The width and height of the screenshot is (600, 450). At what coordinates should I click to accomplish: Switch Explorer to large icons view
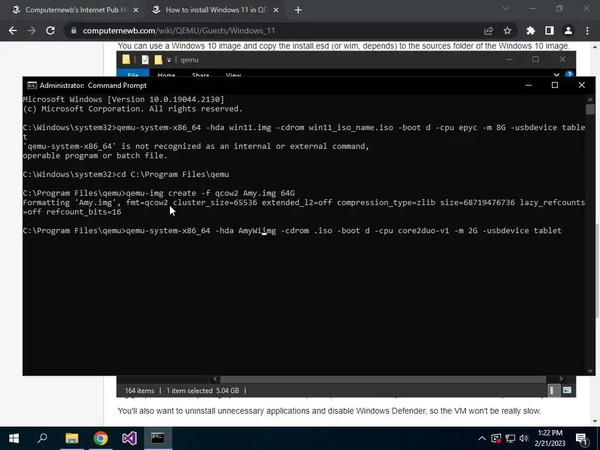click(x=567, y=390)
